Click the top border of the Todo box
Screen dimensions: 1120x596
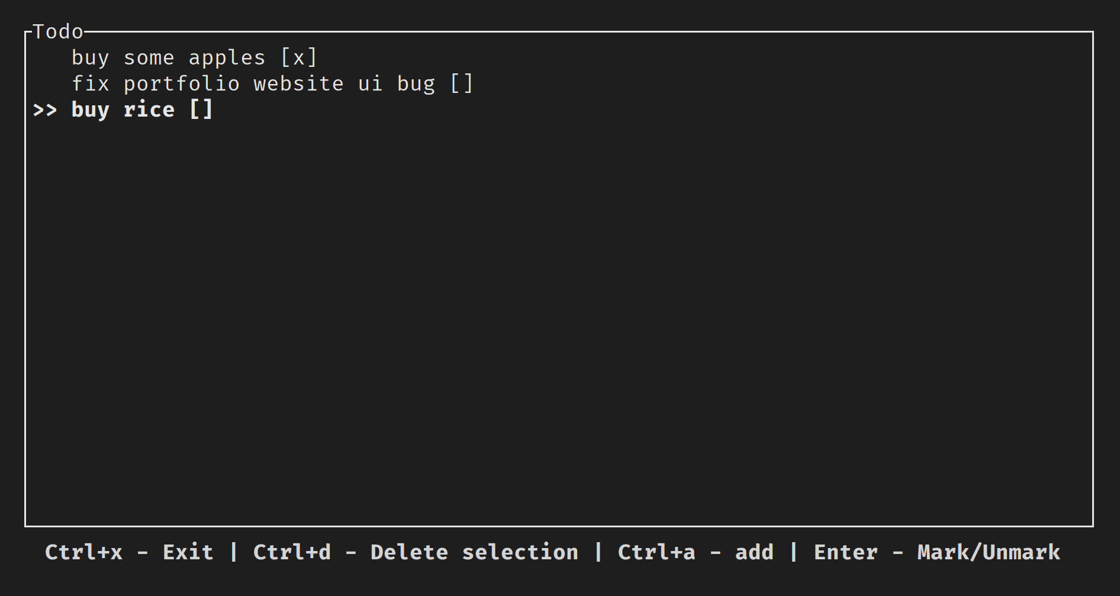(533, 33)
